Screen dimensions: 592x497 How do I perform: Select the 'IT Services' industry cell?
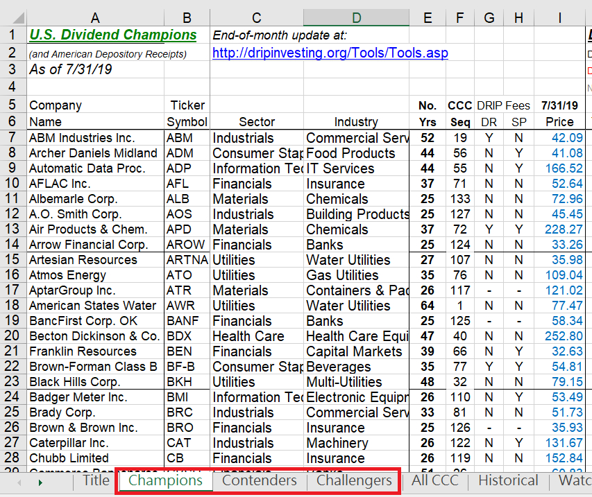pos(357,168)
